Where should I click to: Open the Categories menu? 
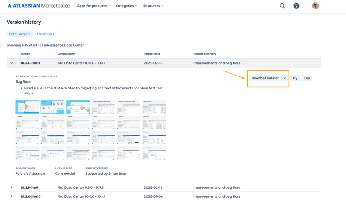pos(126,6)
